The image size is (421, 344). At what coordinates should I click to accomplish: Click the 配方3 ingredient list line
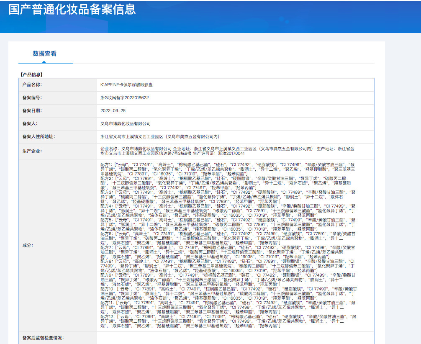(x=228, y=197)
